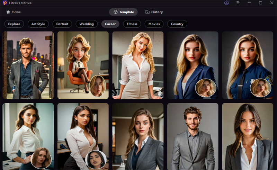Switch to the Template tab
The width and height of the screenshot is (277, 170).
pyautogui.click(x=123, y=12)
